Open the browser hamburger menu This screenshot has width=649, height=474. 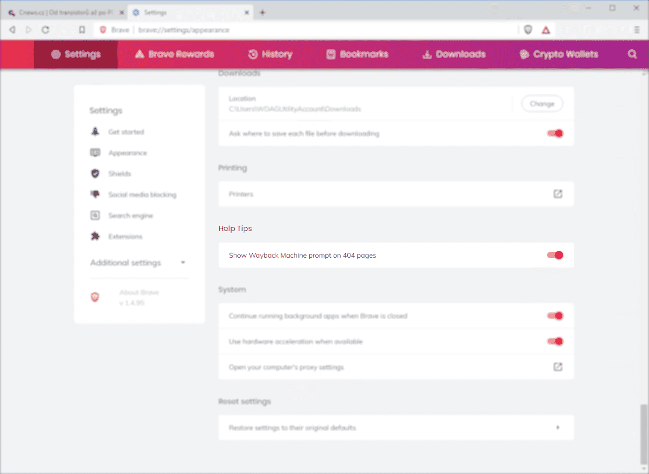coord(636,30)
